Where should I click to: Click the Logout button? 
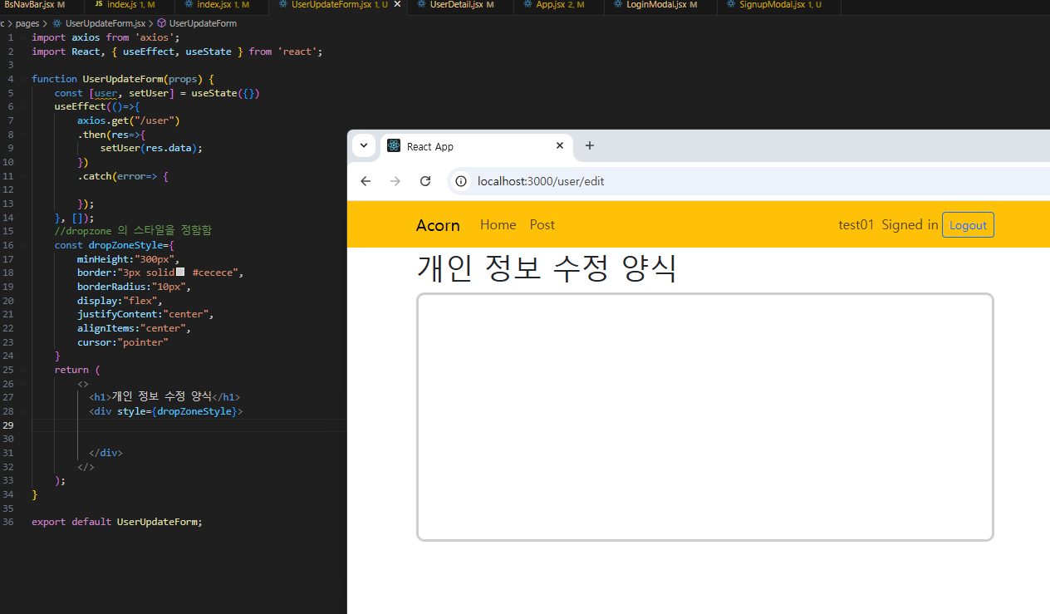coord(968,225)
